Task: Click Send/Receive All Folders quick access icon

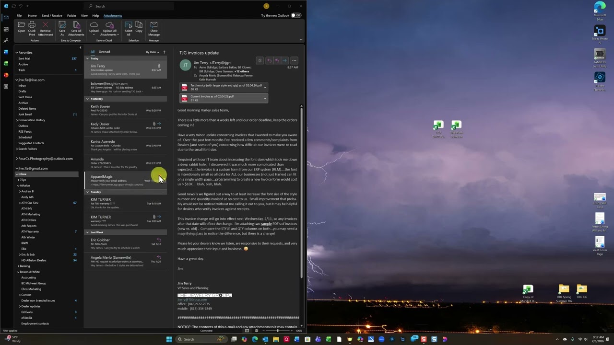Action: 13,6
